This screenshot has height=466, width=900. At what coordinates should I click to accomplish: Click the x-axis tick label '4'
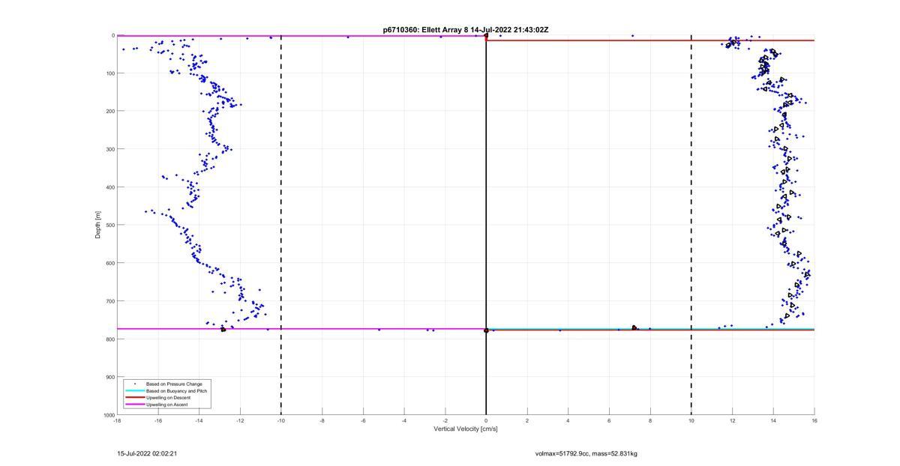[568, 420]
